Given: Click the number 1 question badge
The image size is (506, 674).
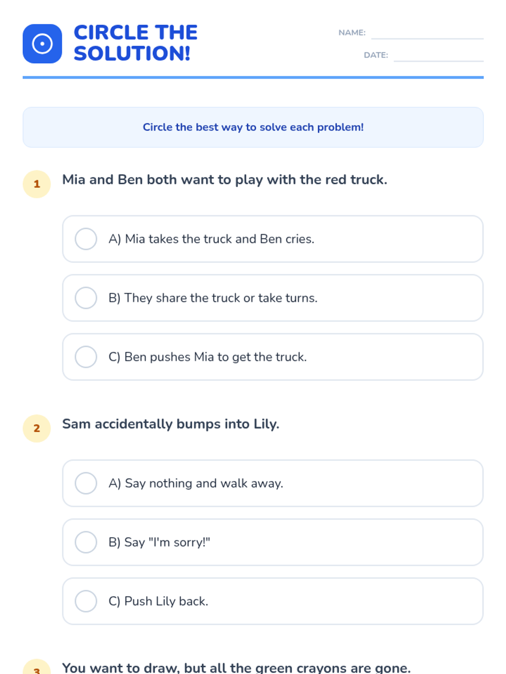Looking at the screenshot, I should pos(37,184).
